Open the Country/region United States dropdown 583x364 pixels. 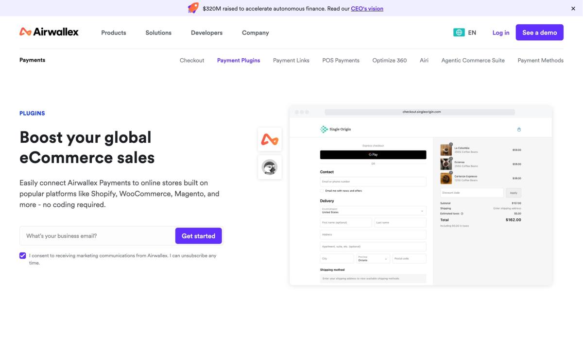pyautogui.click(x=373, y=211)
